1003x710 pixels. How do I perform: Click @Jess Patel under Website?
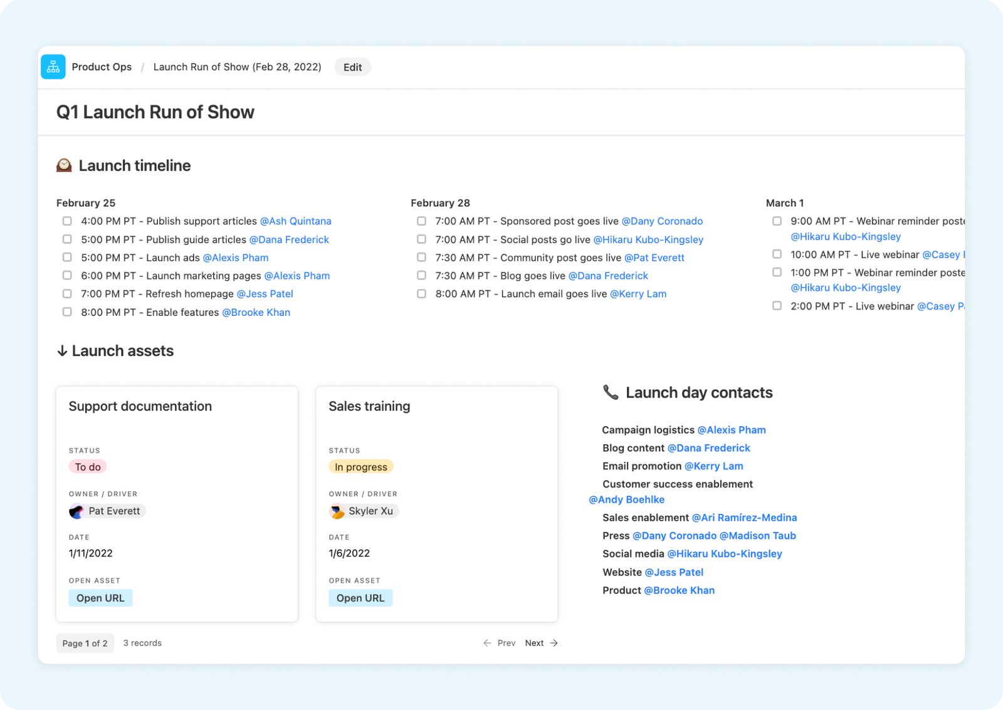[675, 572]
